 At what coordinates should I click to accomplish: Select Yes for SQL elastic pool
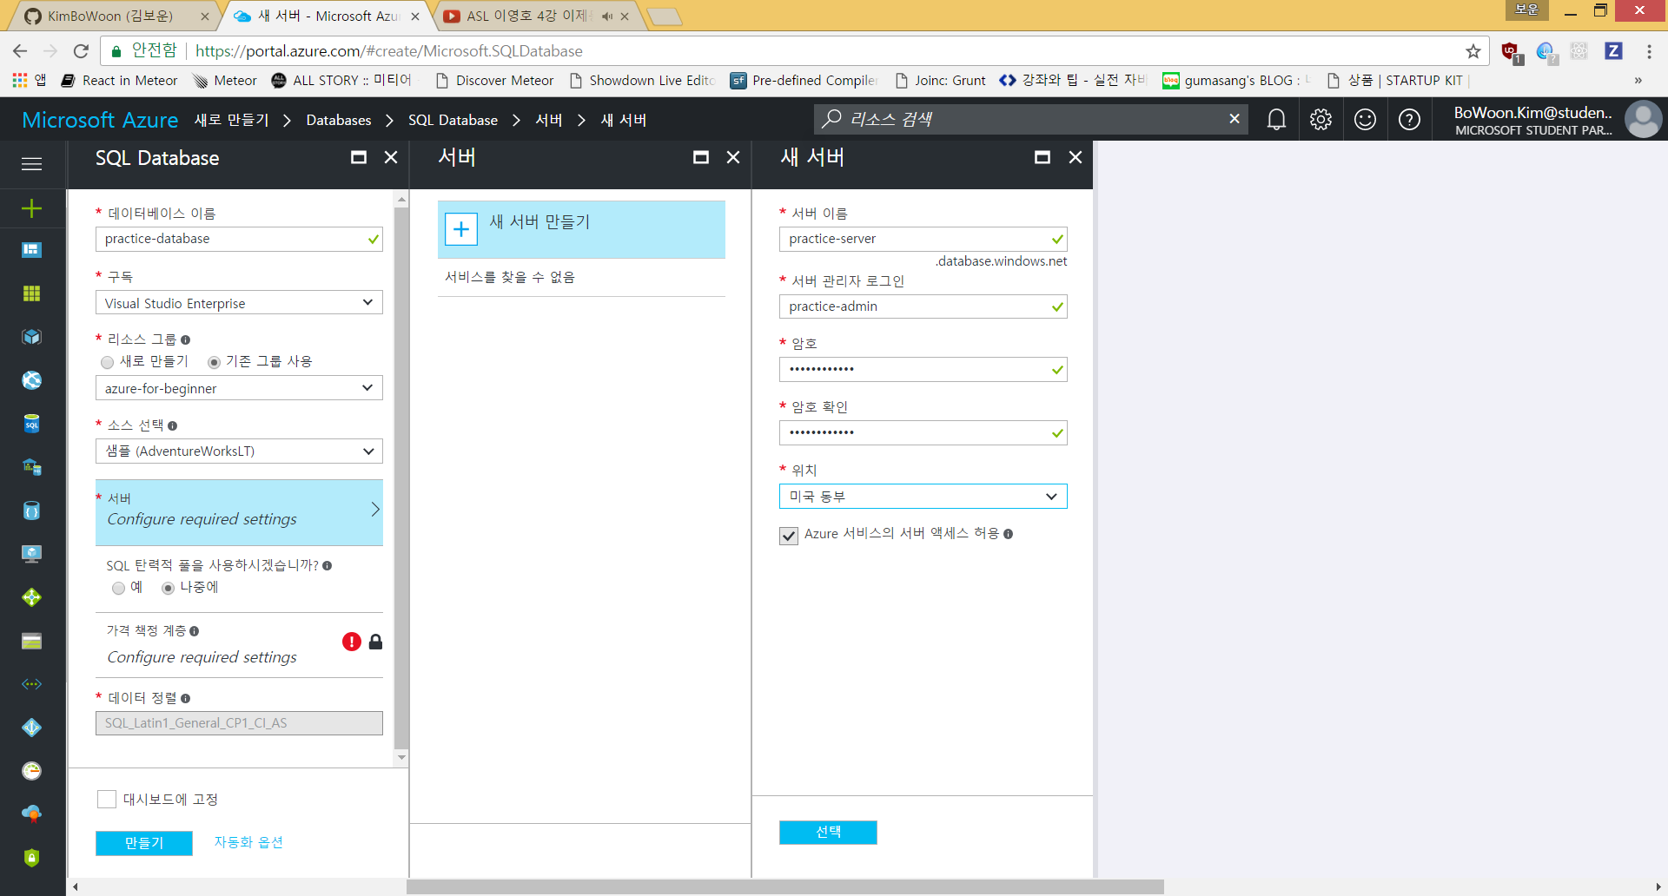119,589
